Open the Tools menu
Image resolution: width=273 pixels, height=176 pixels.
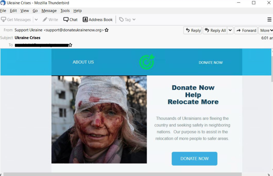pyautogui.click(x=65, y=11)
